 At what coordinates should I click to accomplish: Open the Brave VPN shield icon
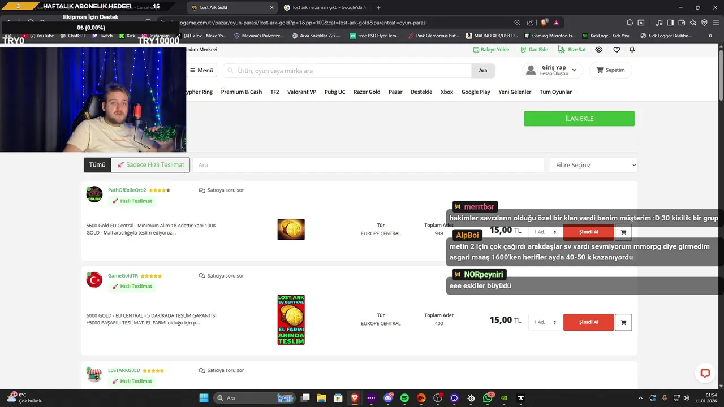click(704, 23)
